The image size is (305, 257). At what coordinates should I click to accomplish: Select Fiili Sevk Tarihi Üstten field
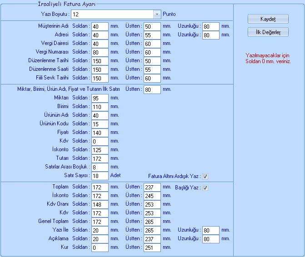[x=152, y=78]
